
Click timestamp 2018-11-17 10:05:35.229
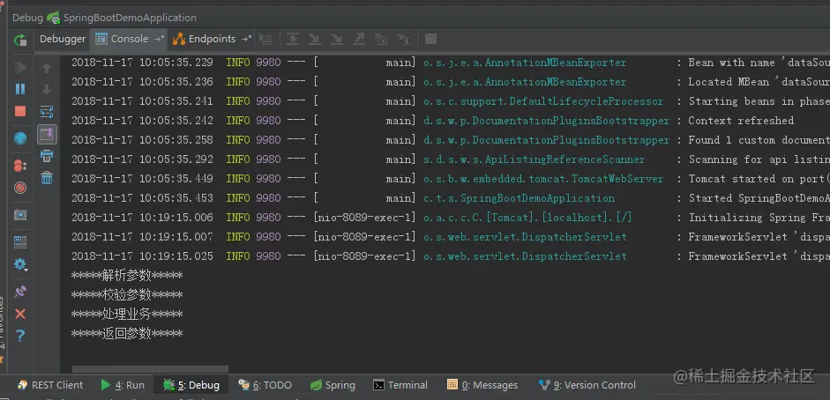142,63
